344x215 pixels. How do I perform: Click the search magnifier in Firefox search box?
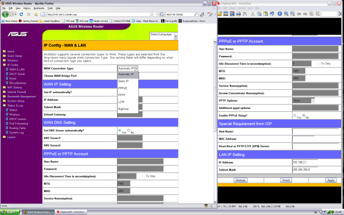click(x=196, y=14)
